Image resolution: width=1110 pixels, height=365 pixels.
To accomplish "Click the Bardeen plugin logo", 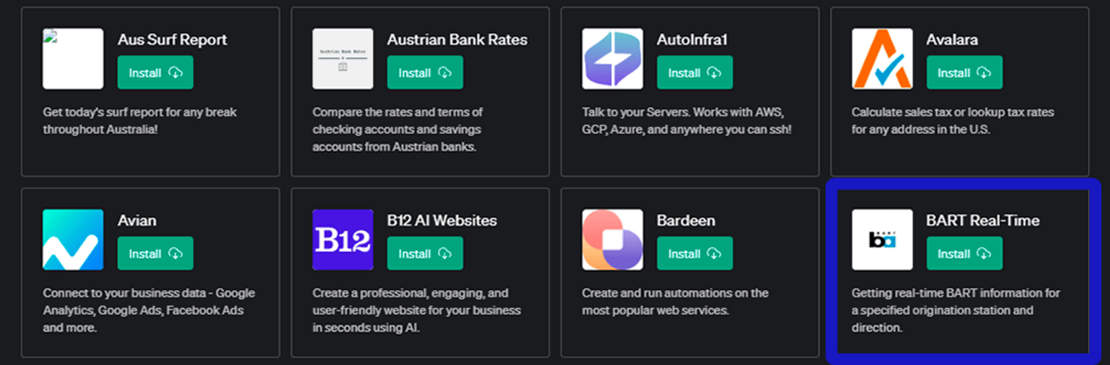I will click(613, 240).
